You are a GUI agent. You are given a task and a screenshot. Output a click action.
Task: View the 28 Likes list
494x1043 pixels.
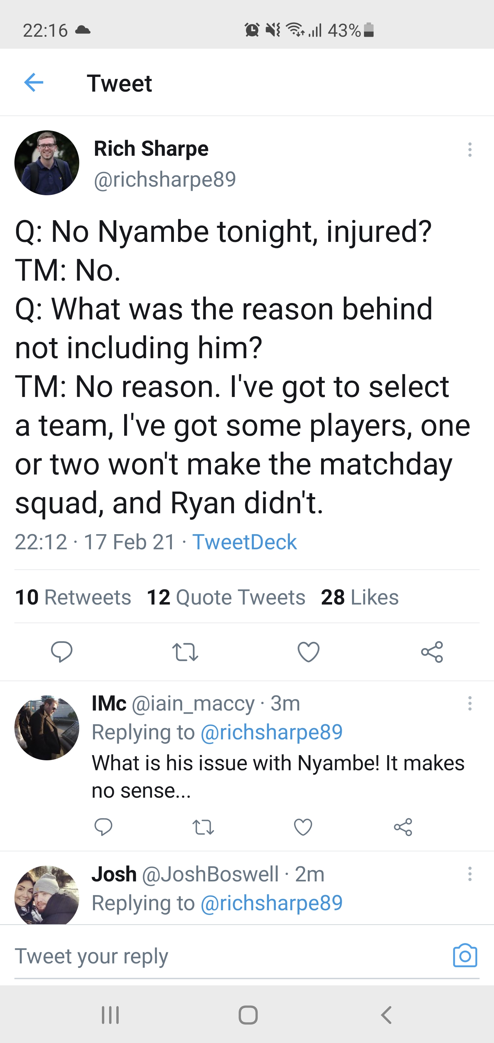click(x=360, y=597)
